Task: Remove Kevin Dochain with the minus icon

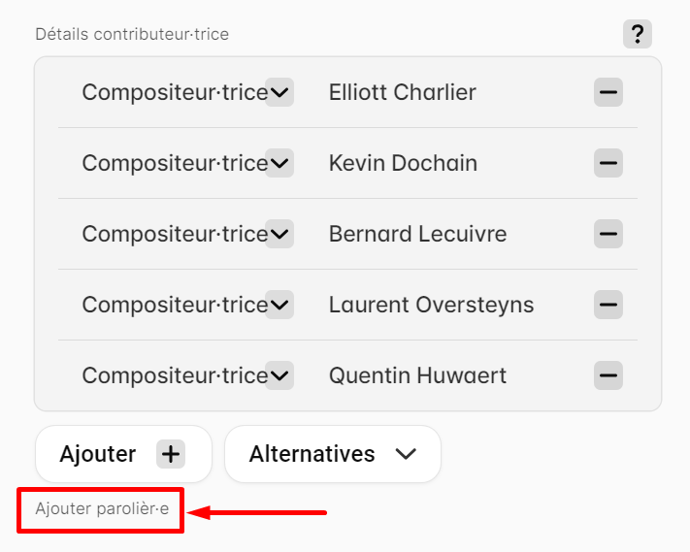Action: pyautogui.click(x=608, y=163)
